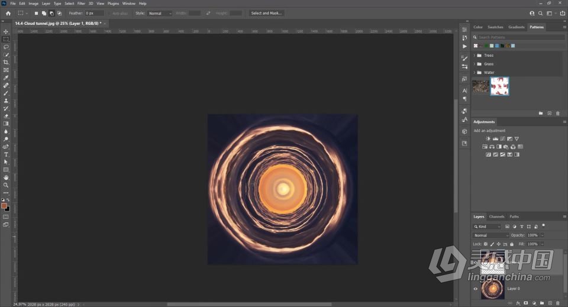Toggle the Anti-alias checkbox
The height and width of the screenshot is (307, 568).
[109, 14]
